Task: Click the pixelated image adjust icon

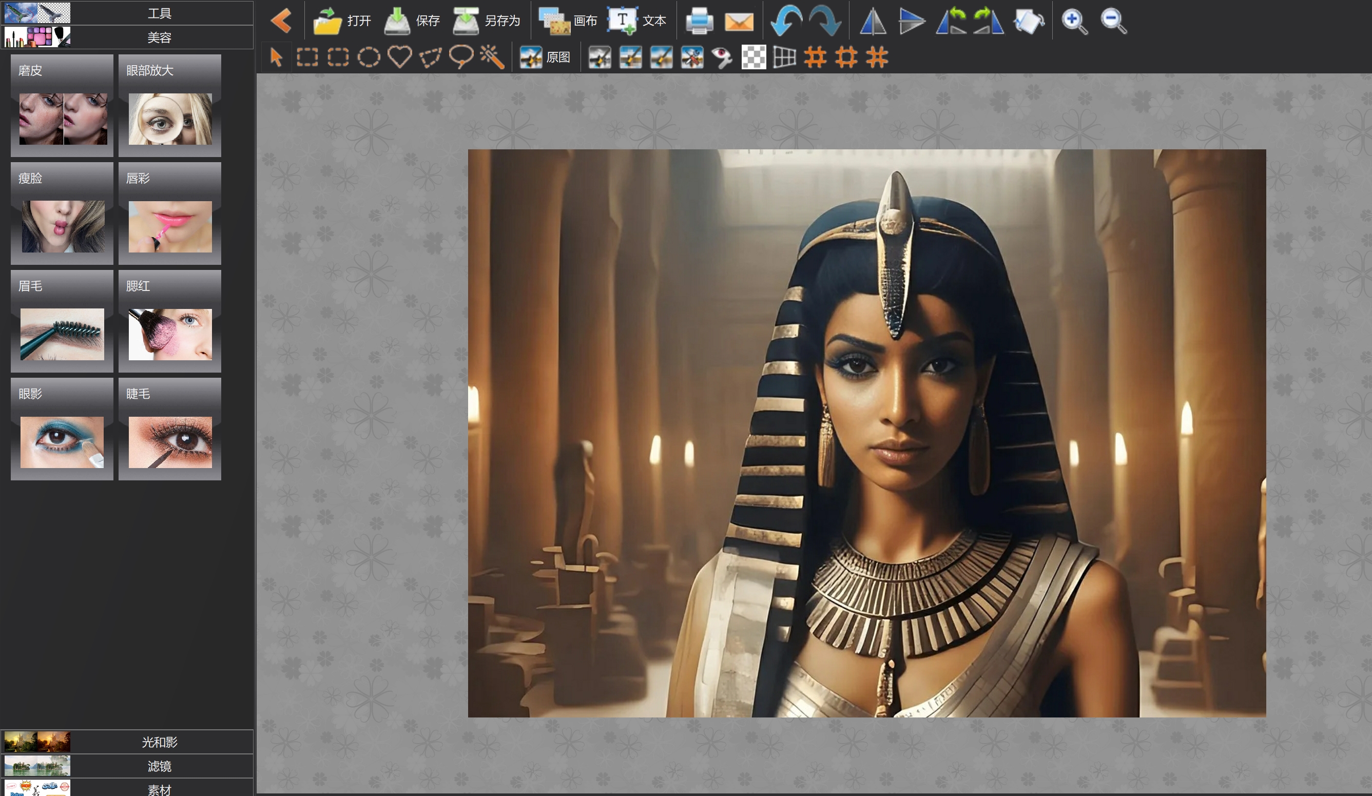Action: point(630,57)
